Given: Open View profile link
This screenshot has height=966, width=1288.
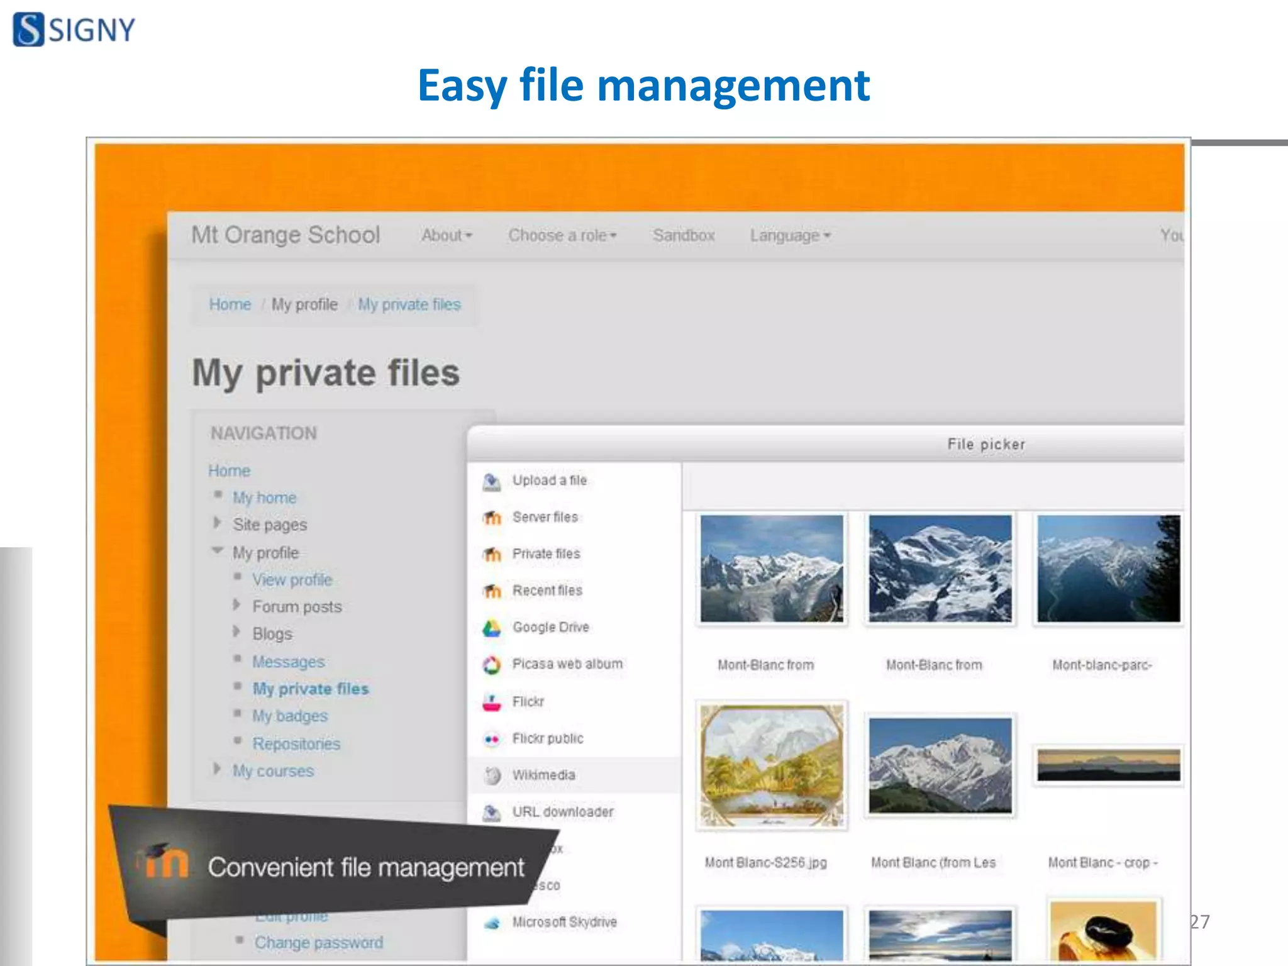Looking at the screenshot, I should (292, 580).
